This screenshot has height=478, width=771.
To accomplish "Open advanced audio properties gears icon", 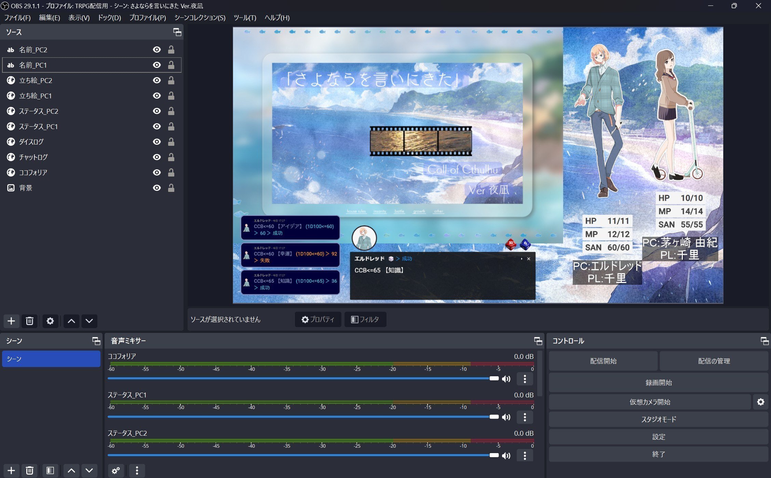I will [x=116, y=471].
